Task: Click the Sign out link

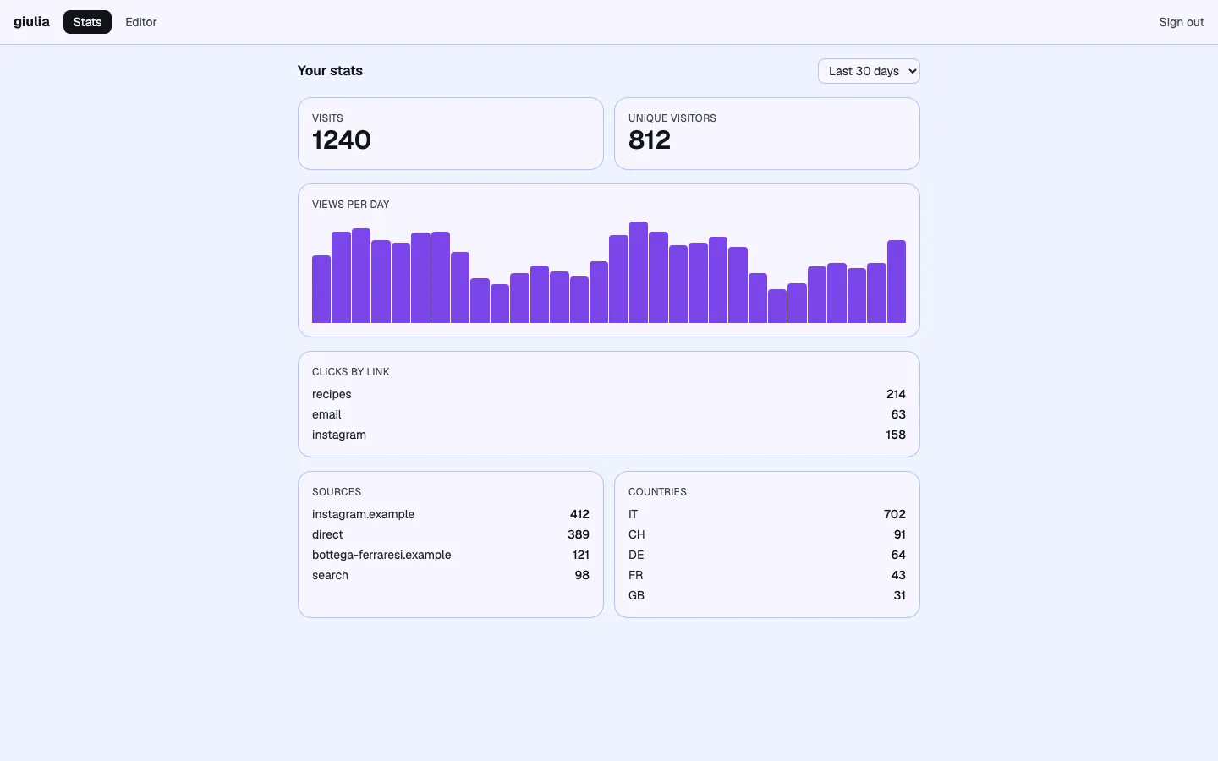Action: click(1182, 22)
